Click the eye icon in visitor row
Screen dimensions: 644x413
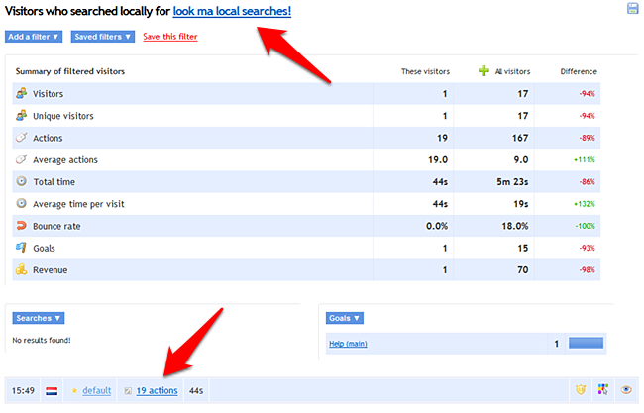tap(626, 389)
